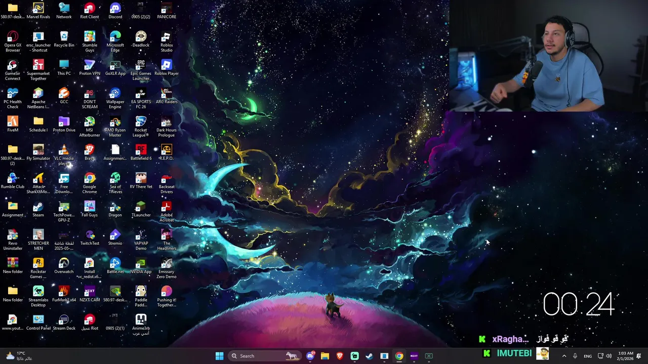Open the R.E.P.O. game icon
The image size is (648, 364).
pos(167,152)
